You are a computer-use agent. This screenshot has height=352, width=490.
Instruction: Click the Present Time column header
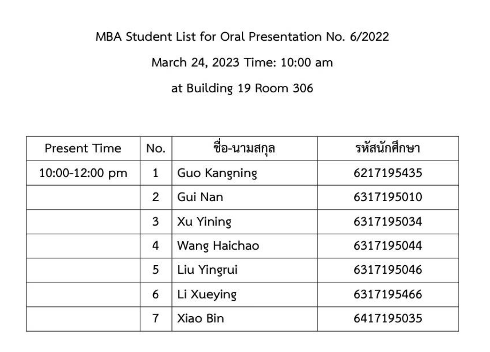point(83,148)
